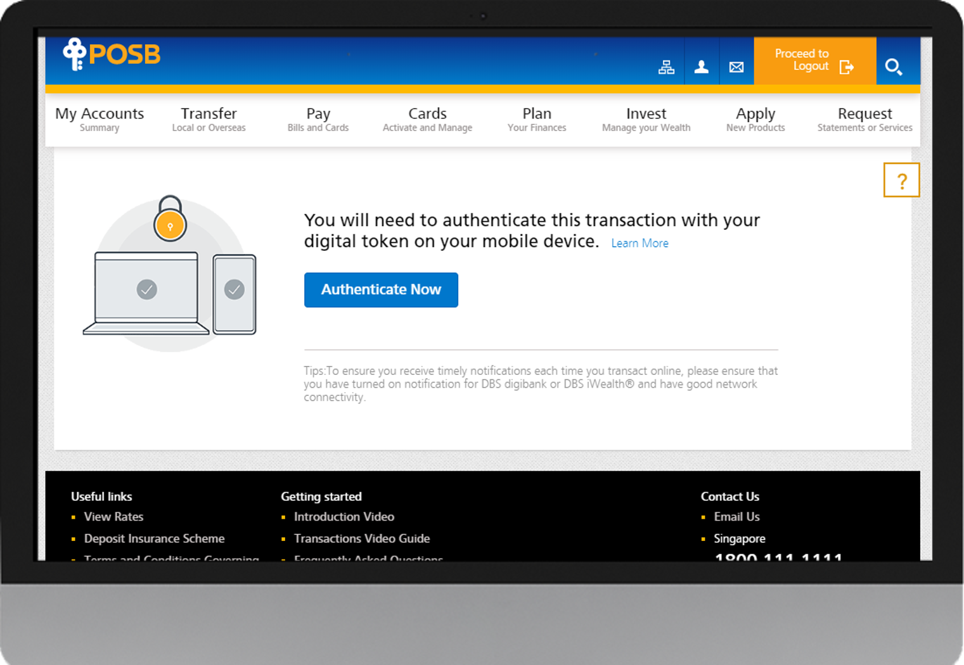
Task: Select Transfer Local or Overseas menu
Action: point(209,119)
